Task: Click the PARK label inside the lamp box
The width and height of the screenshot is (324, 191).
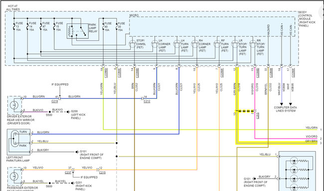Action: (x=23, y=146)
